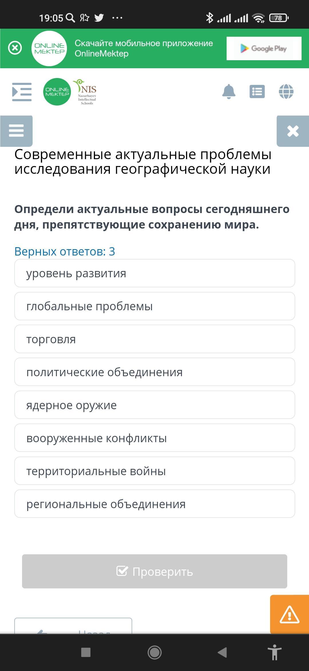309x671 pixels.
Task: Pick "региональные объединения" option
Action: pos(154,504)
